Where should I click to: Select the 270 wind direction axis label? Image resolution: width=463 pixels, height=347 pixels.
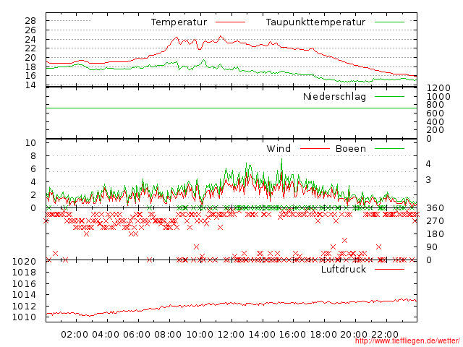[436, 221]
